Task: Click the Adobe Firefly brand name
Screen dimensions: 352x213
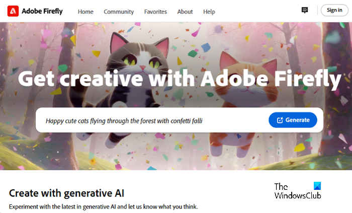Action: 42,11
